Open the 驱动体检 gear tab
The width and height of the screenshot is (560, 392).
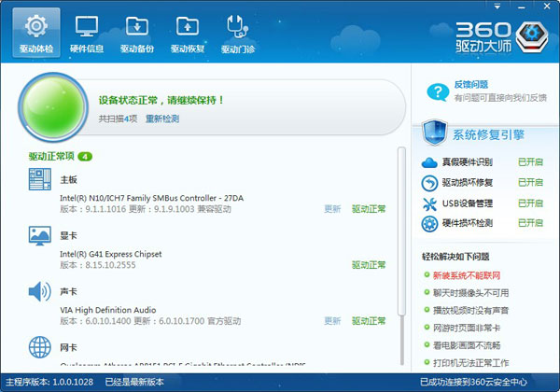pyautogui.click(x=36, y=33)
